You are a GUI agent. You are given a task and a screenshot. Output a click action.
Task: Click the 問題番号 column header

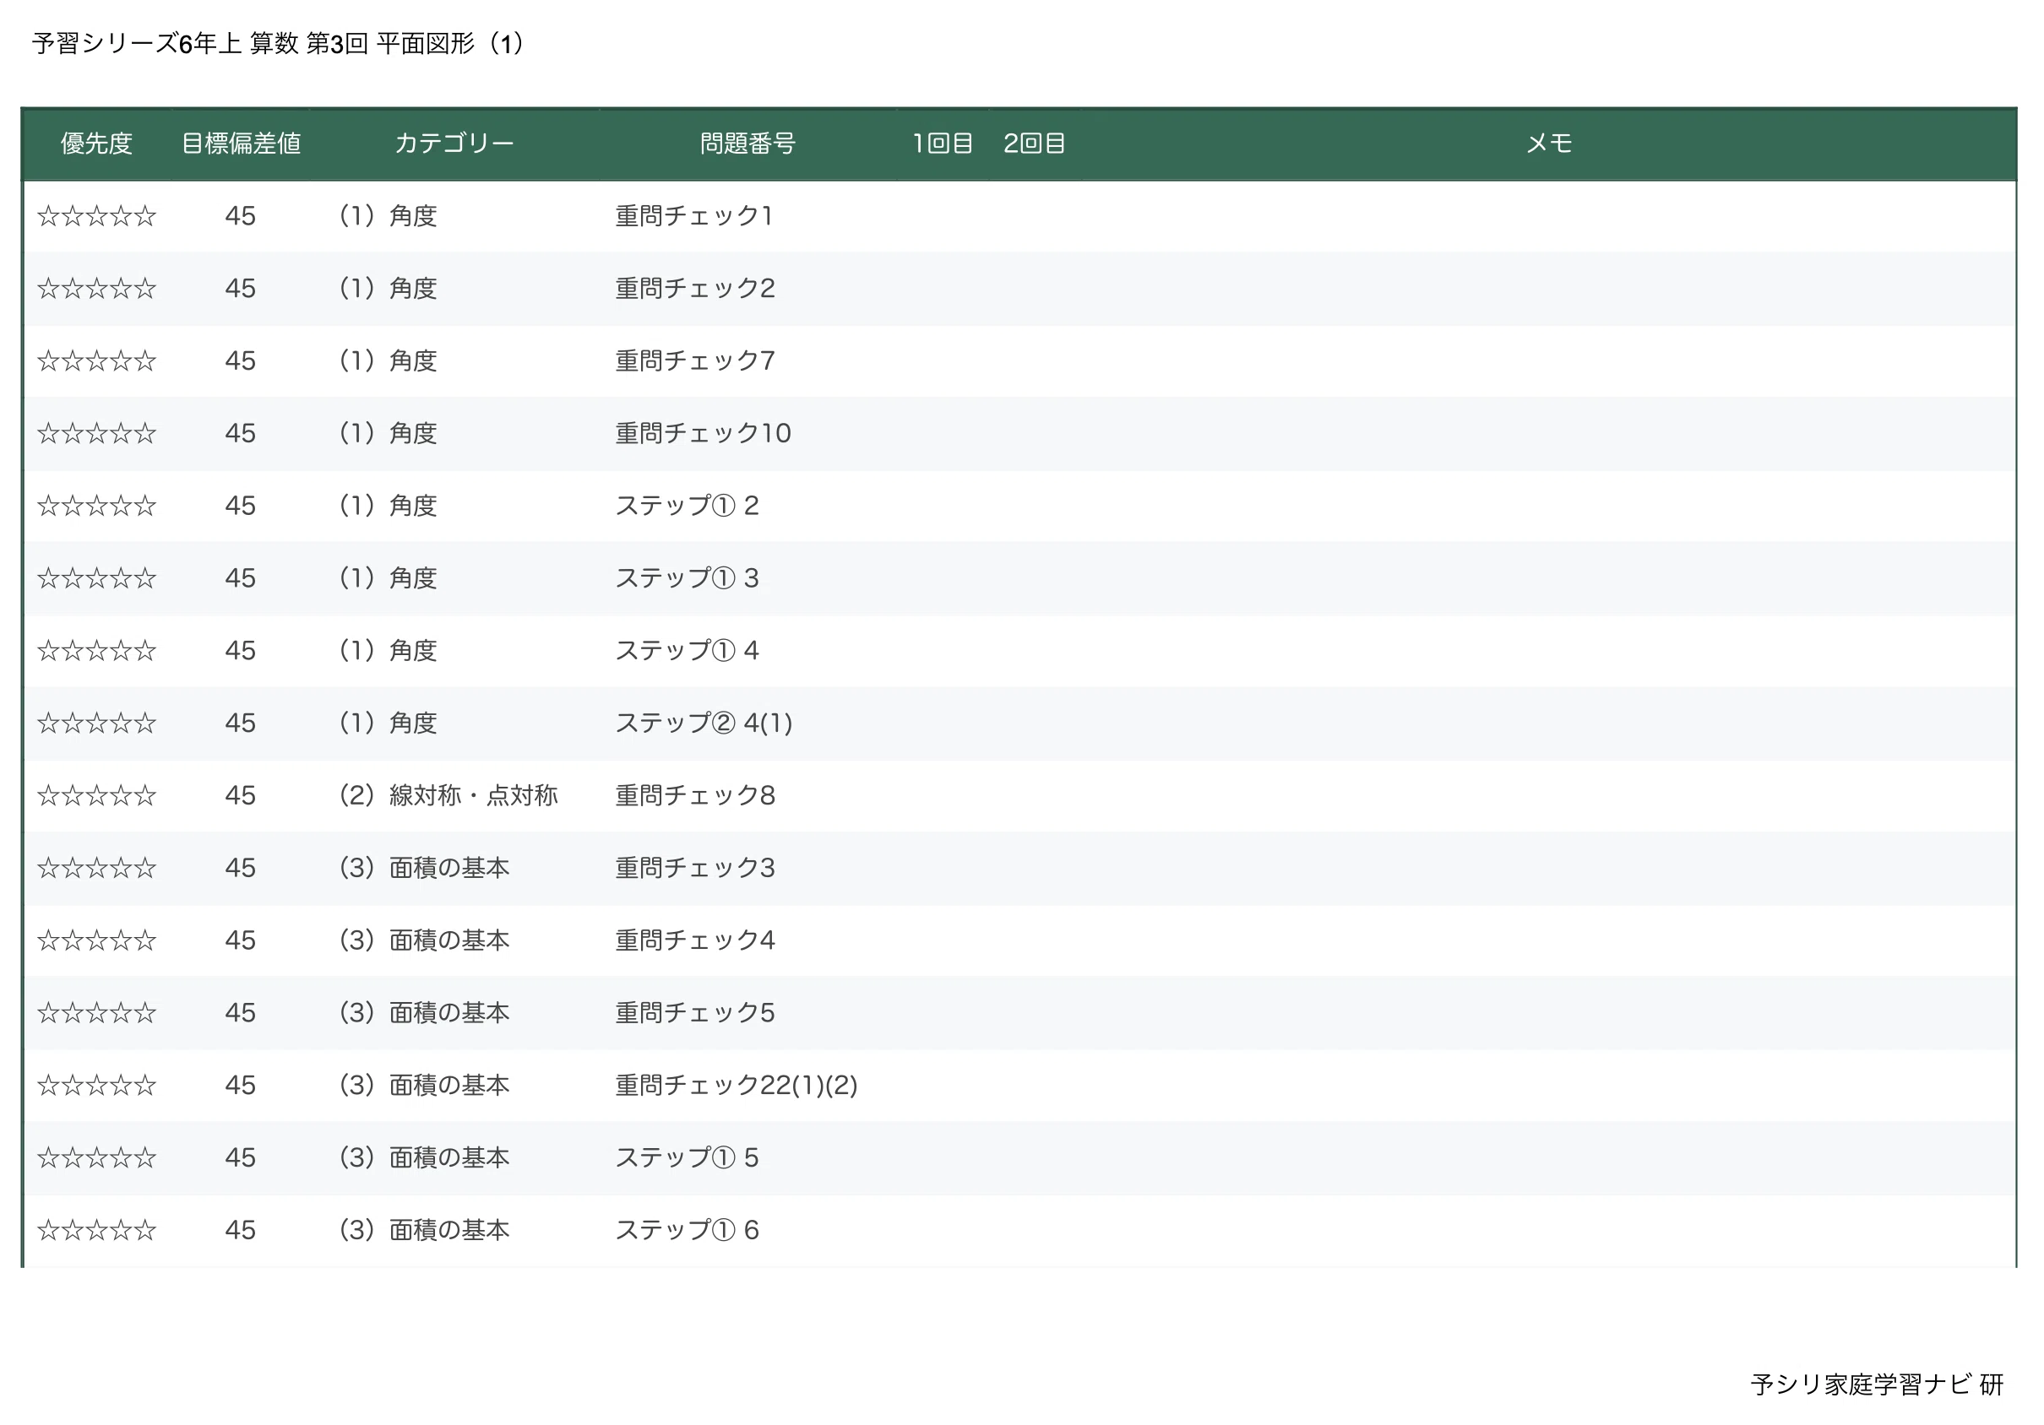pyautogui.click(x=747, y=144)
